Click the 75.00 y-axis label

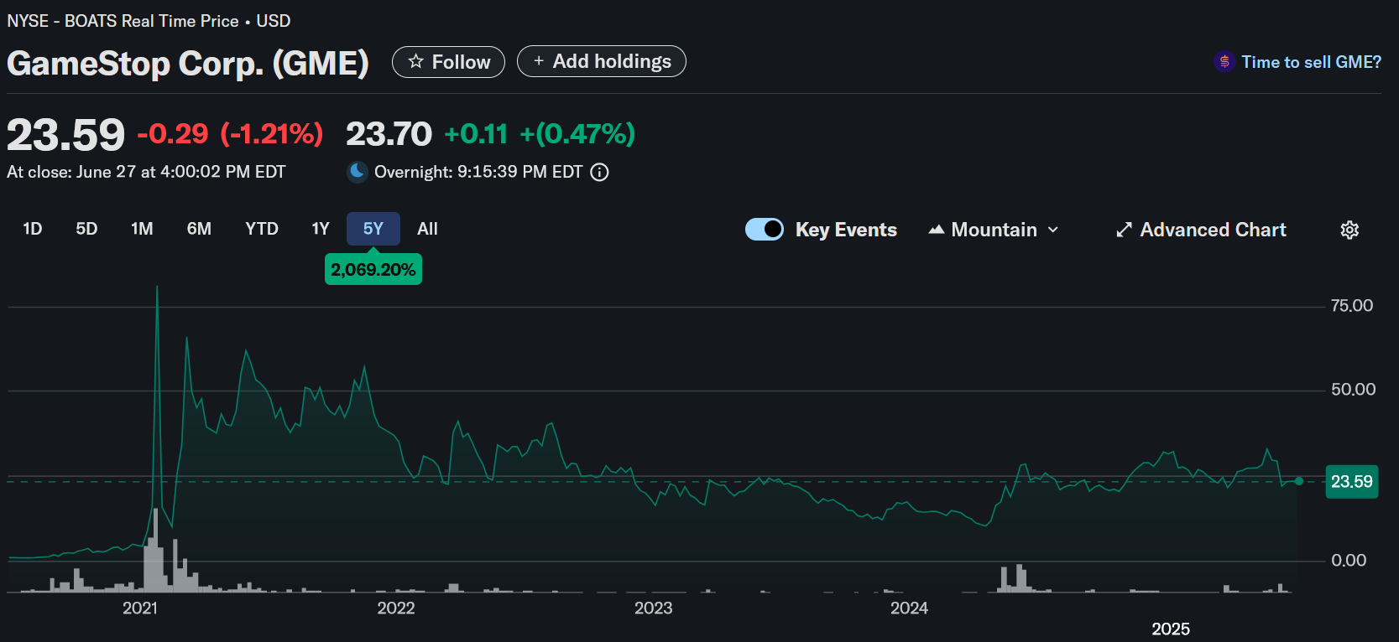point(1352,306)
